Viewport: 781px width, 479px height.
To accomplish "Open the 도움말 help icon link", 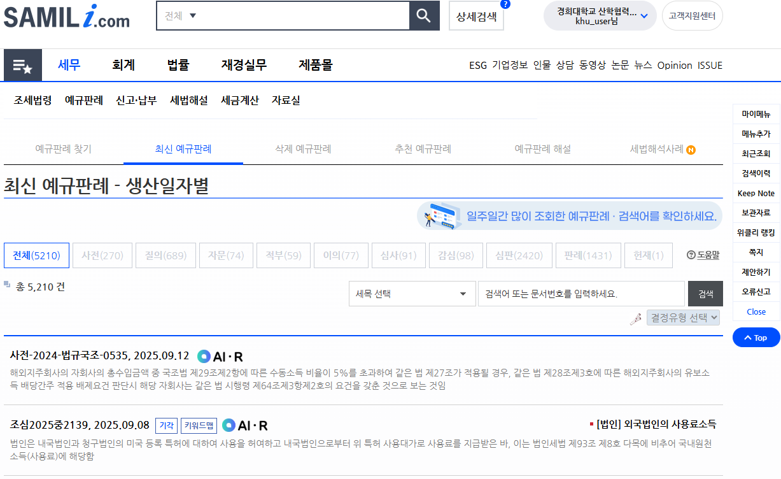I will (x=703, y=255).
